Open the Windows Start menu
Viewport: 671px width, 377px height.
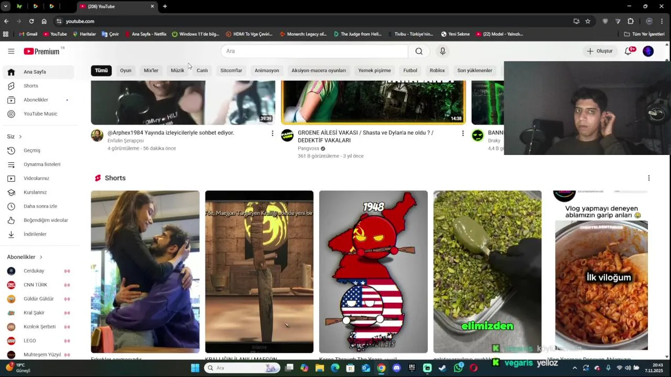click(195, 368)
